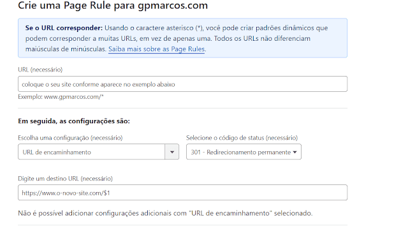The height and width of the screenshot is (231, 408).
Task: Open the '301 - Redirecionamento permanente' status dropdown
Action: (244, 152)
